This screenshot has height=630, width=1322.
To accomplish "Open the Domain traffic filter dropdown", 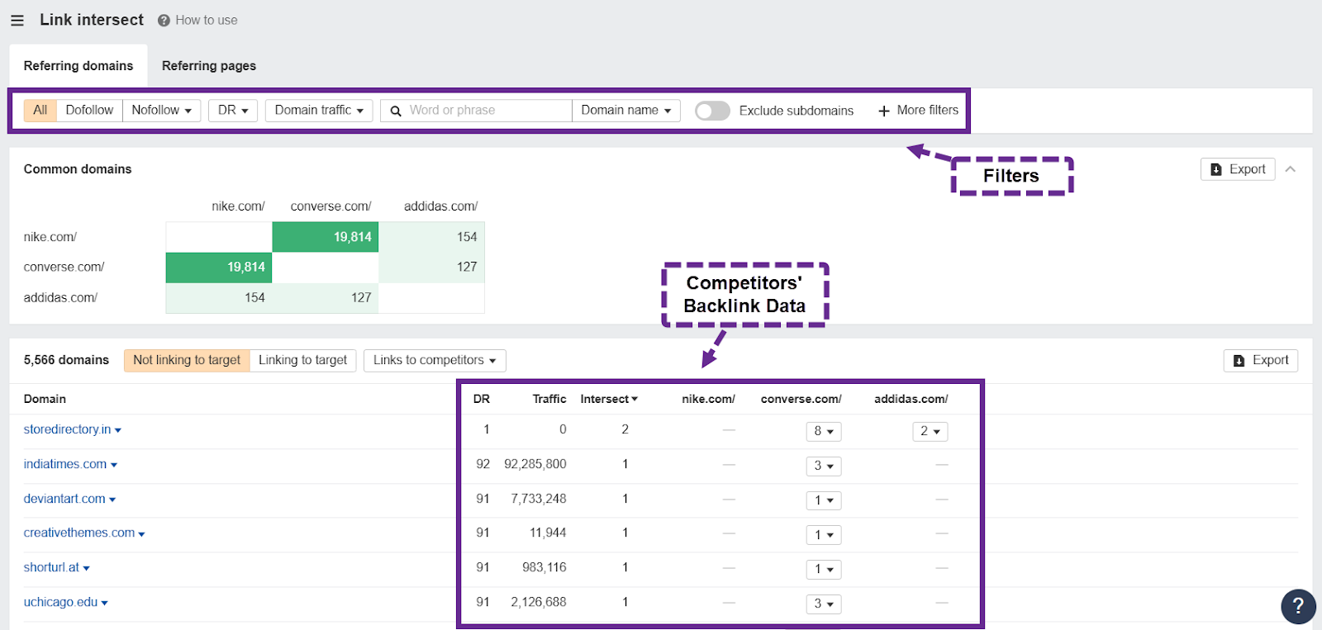I will 319,111.
